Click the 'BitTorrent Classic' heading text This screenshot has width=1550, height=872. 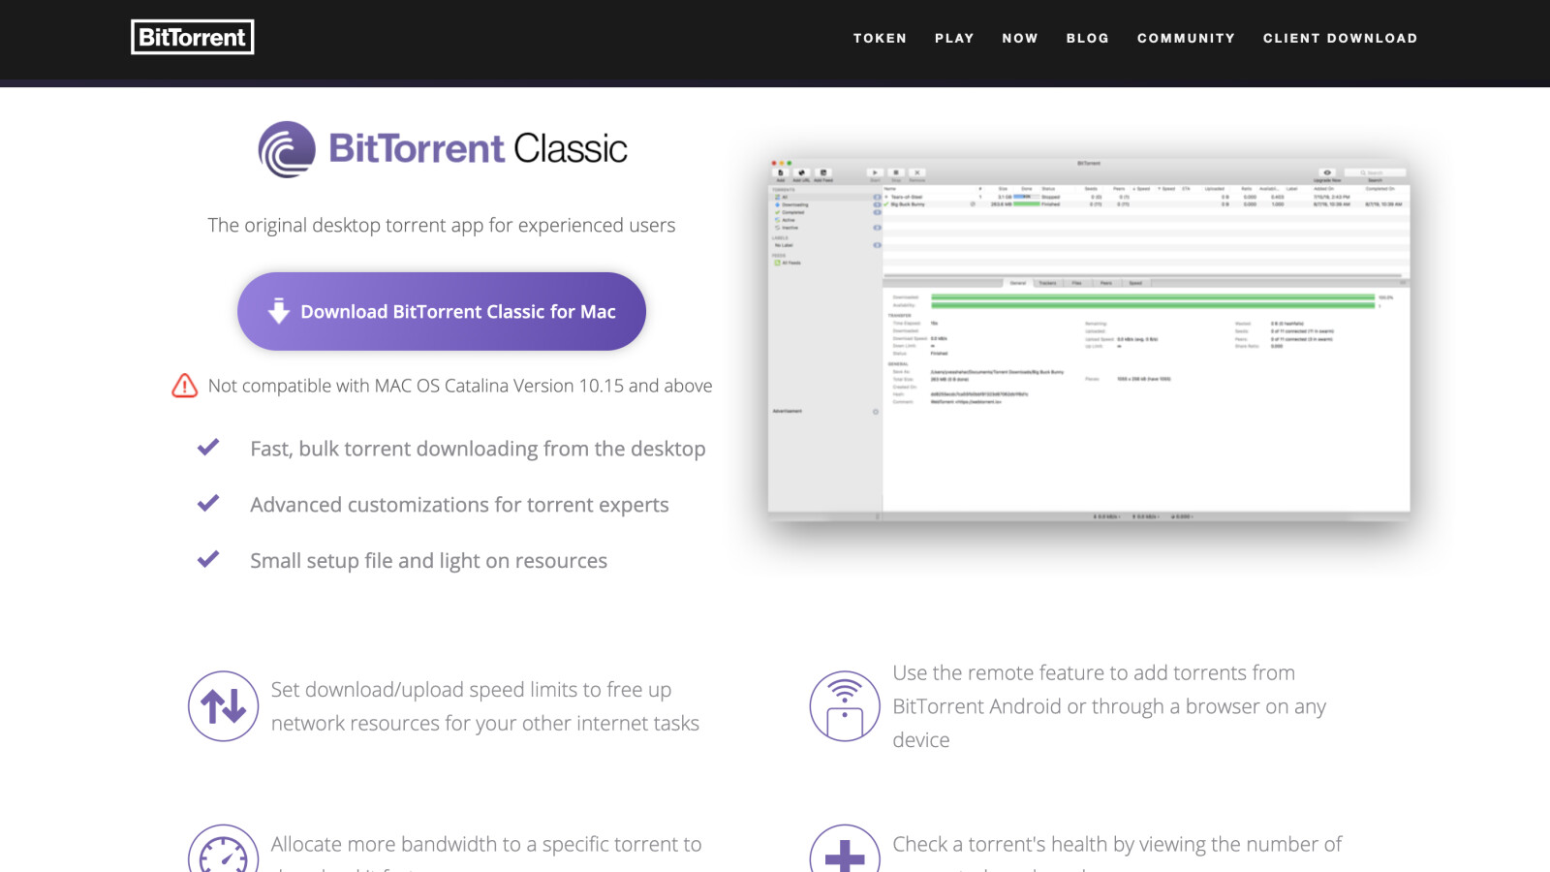click(x=478, y=148)
